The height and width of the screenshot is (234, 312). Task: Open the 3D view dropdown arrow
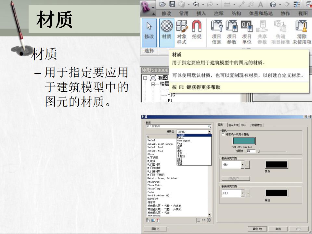[x=280, y=4]
